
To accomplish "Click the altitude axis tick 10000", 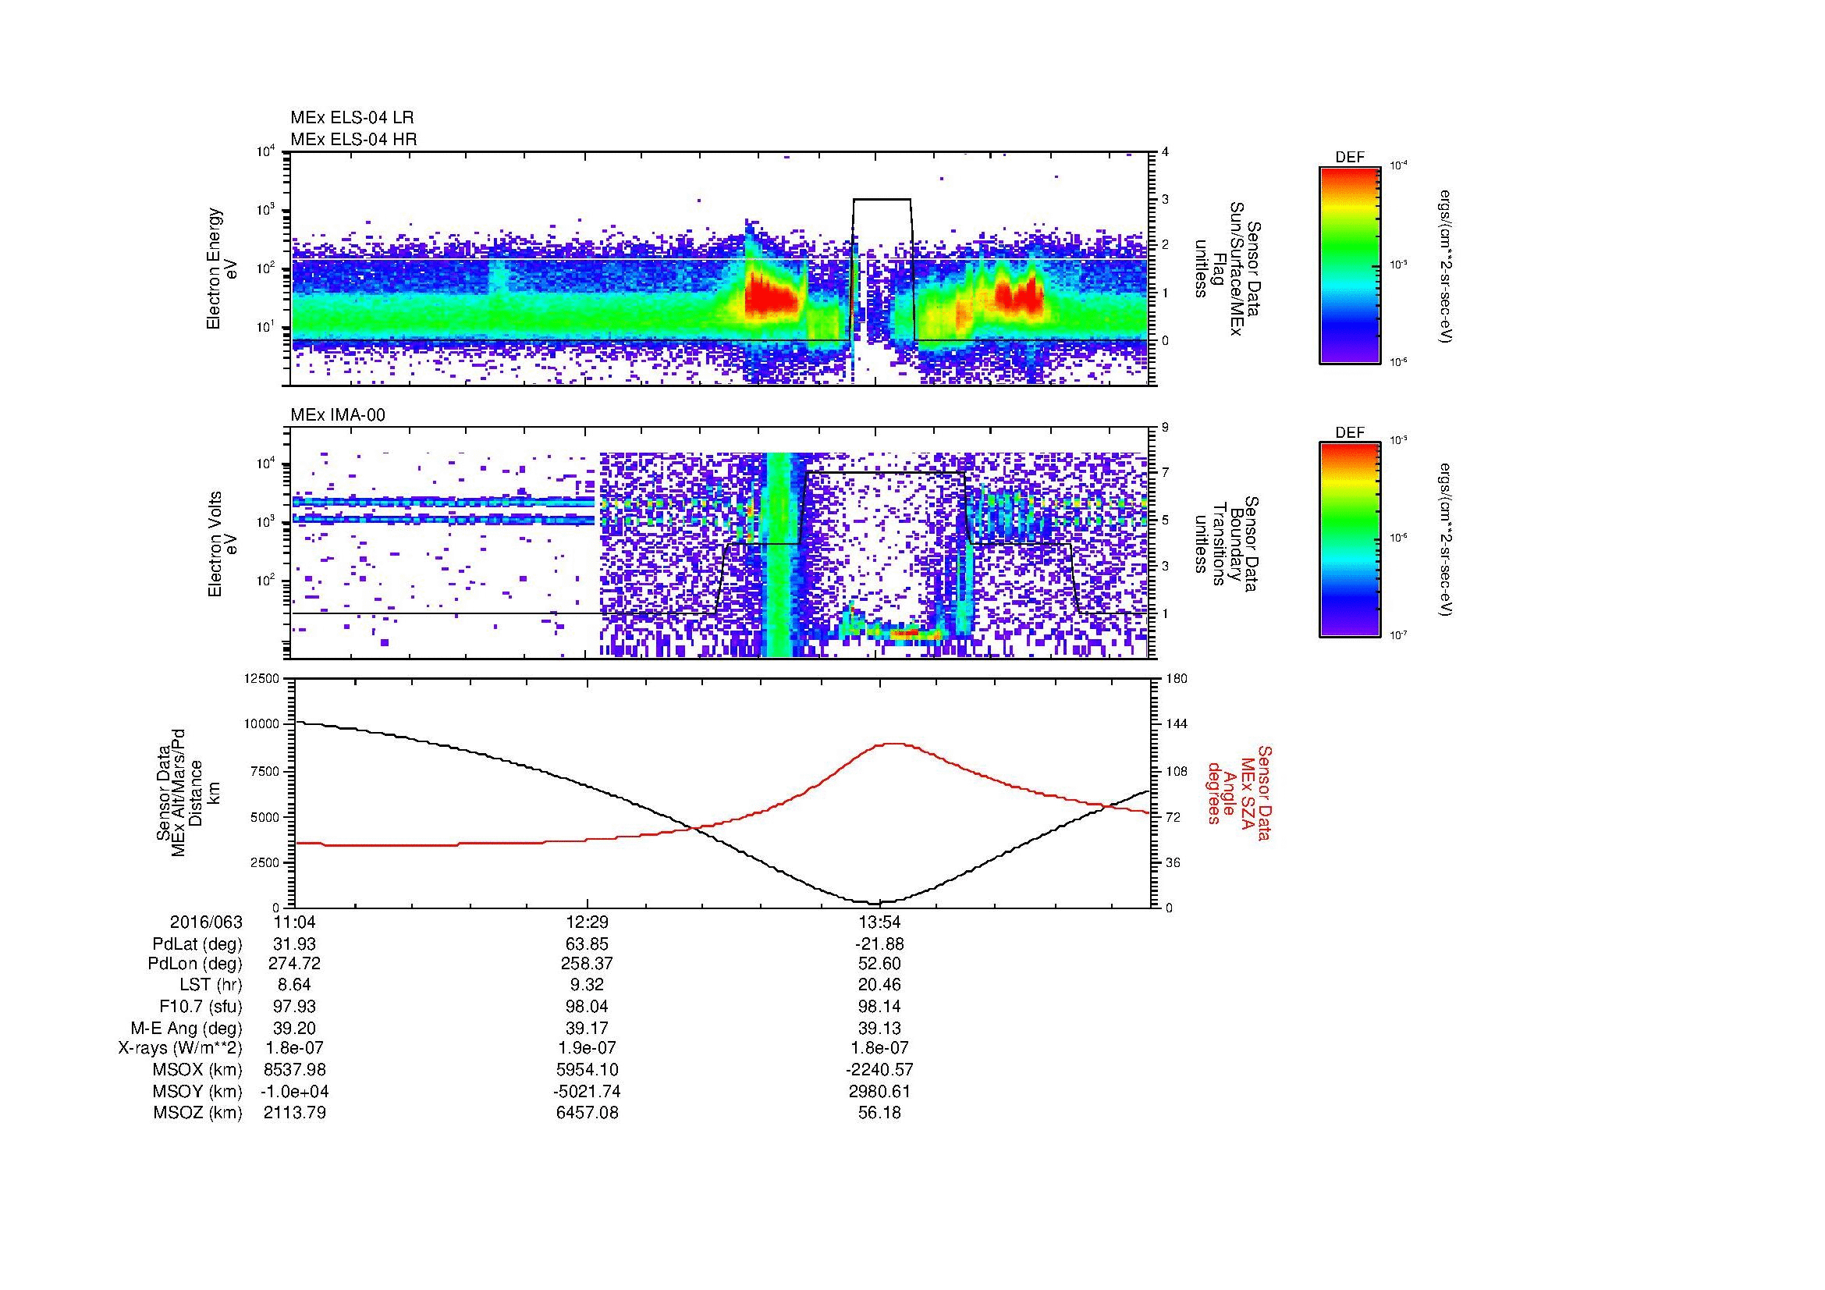I will (x=262, y=724).
